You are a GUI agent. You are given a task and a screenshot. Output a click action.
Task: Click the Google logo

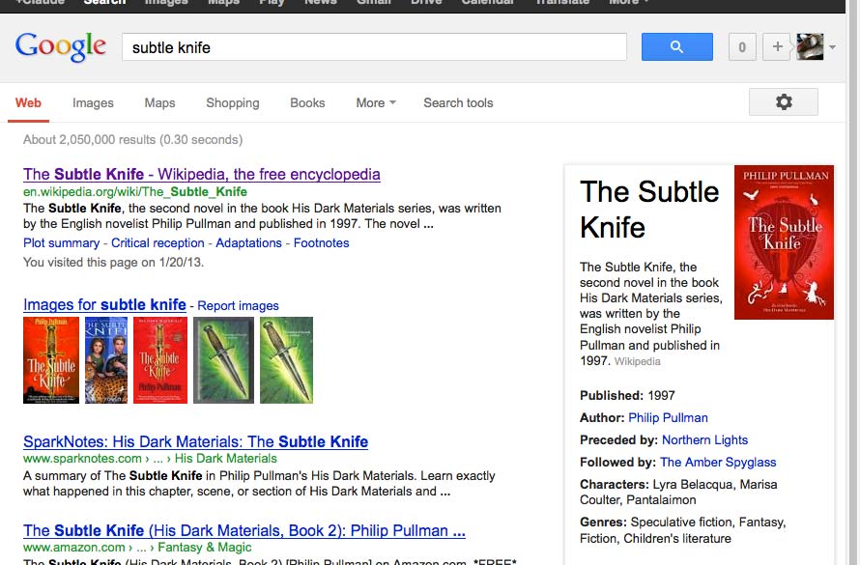tap(60, 46)
